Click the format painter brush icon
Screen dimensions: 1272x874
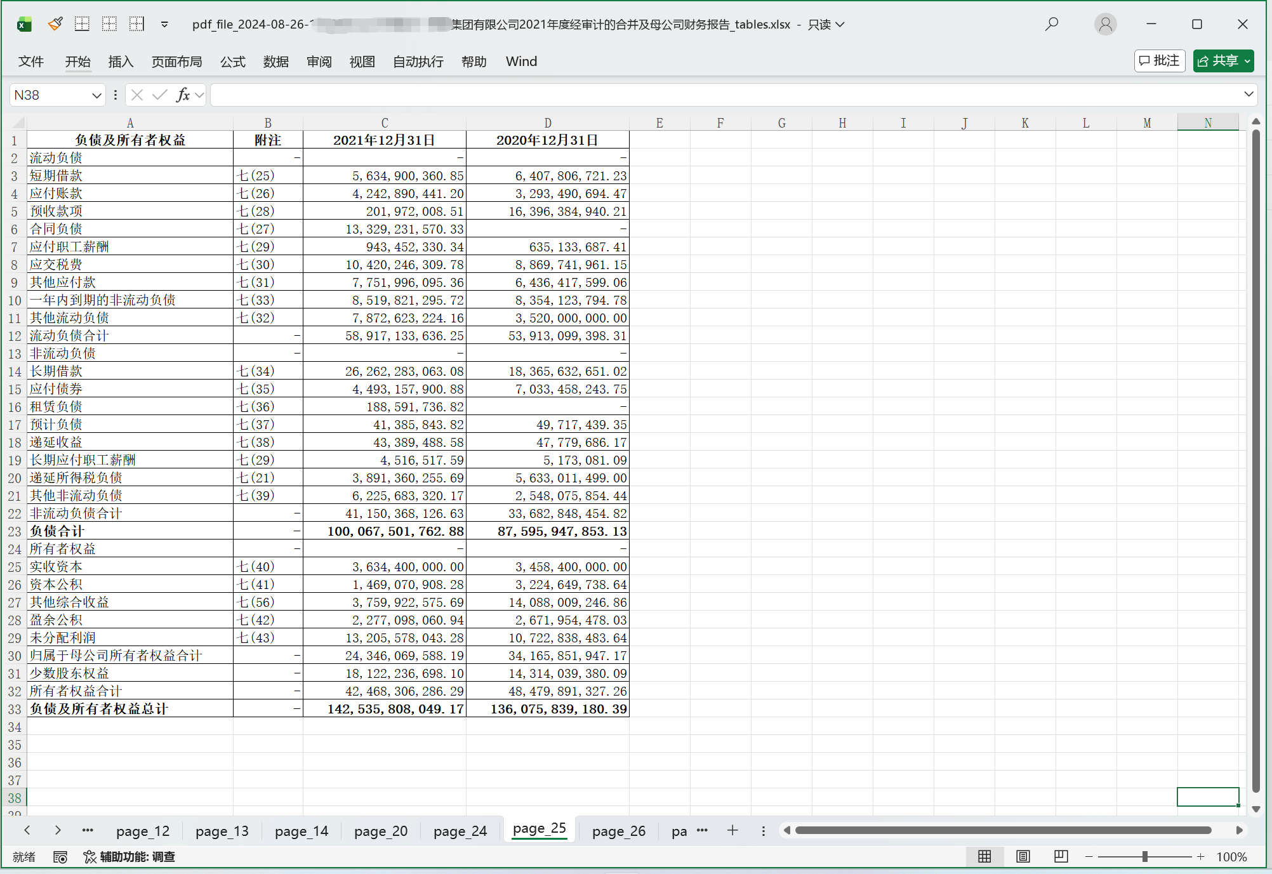[x=55, y=24]
